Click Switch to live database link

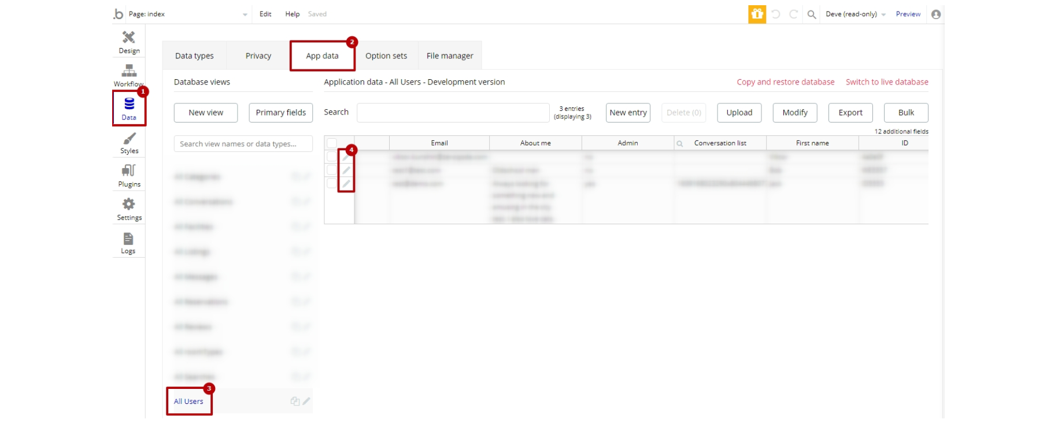[887, 82]
